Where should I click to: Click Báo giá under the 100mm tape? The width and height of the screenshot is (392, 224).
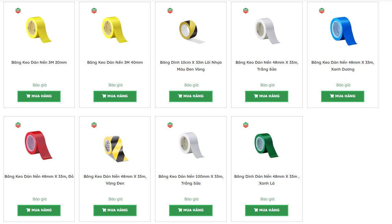coord(191,199)
